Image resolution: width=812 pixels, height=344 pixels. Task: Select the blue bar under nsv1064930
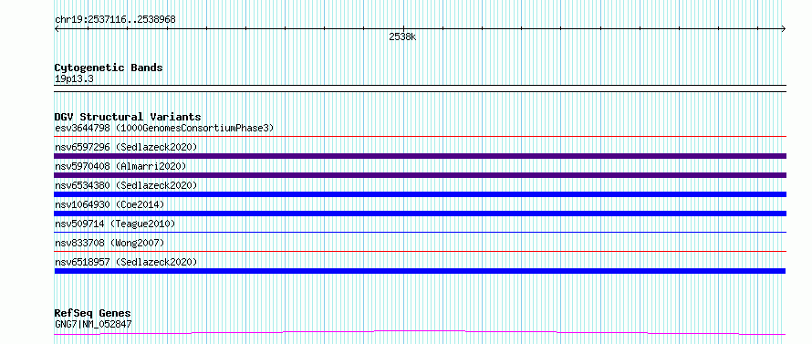click(x=420, y=214)
